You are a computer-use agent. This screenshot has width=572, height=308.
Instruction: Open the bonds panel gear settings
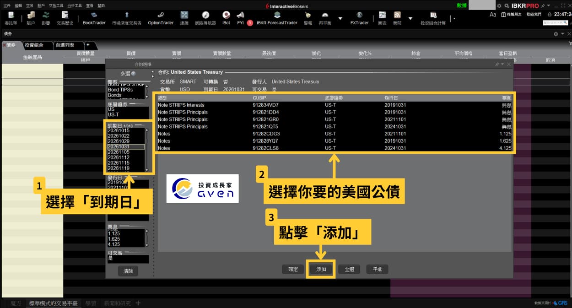coord(556,34)
